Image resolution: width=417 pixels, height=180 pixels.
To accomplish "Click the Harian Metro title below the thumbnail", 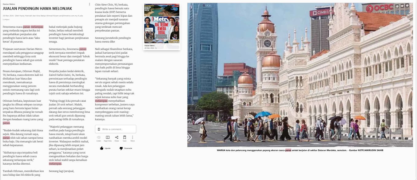I will [149, 46].
